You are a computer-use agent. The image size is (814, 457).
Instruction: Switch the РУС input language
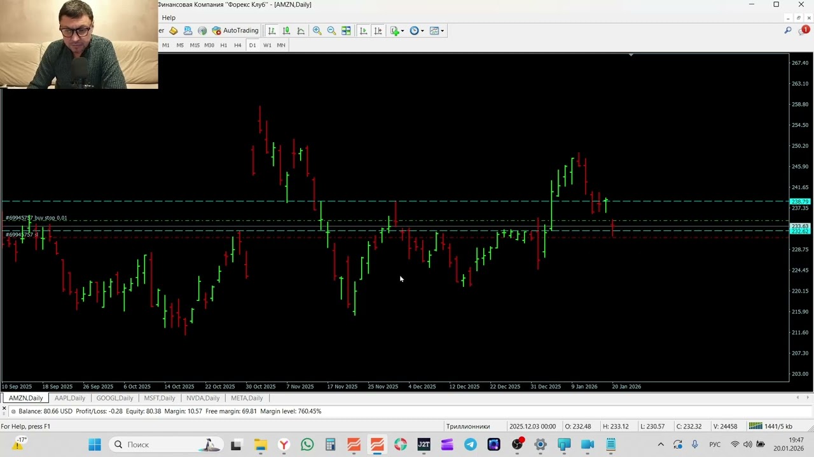pos(715,444)
